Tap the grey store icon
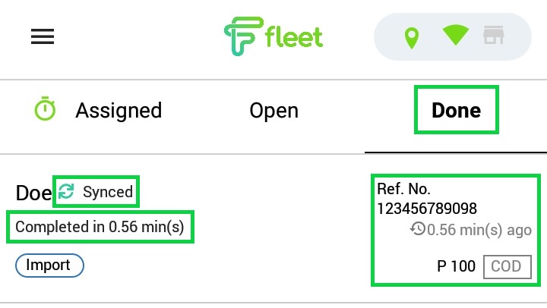 [493, 35]
